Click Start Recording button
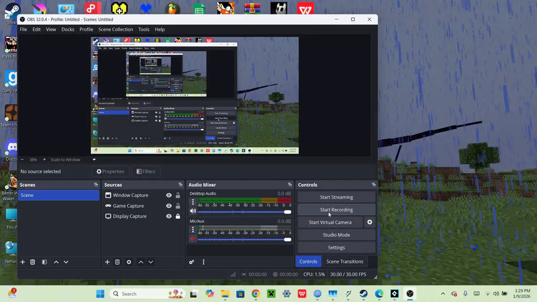 click(337, 209)
